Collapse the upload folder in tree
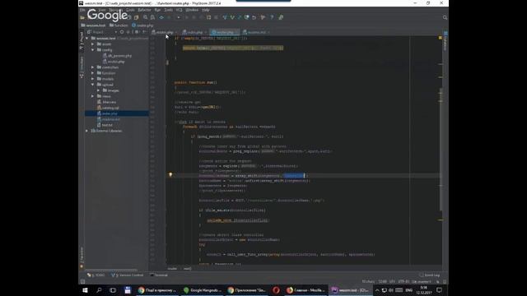Viewport: 527px width, 296px height. coord(93,85)
